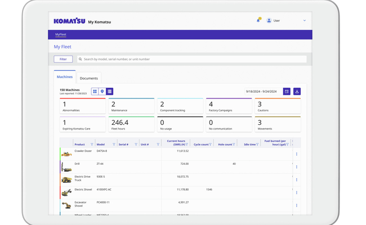Download the fleet report
Viewport: 366px width, 225px height.
[x=297, y=91]
